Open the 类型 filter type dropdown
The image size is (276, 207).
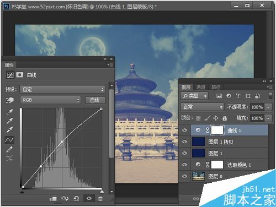194,96
